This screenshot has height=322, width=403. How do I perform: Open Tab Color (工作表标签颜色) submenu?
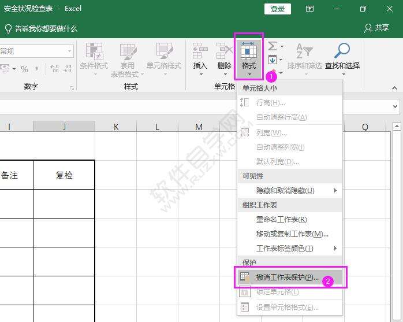pos(290,249)
